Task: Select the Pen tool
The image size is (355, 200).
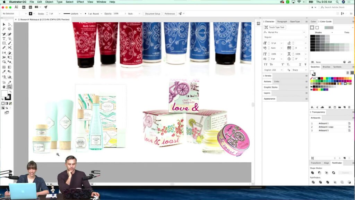Action: (x=4, y=34)
